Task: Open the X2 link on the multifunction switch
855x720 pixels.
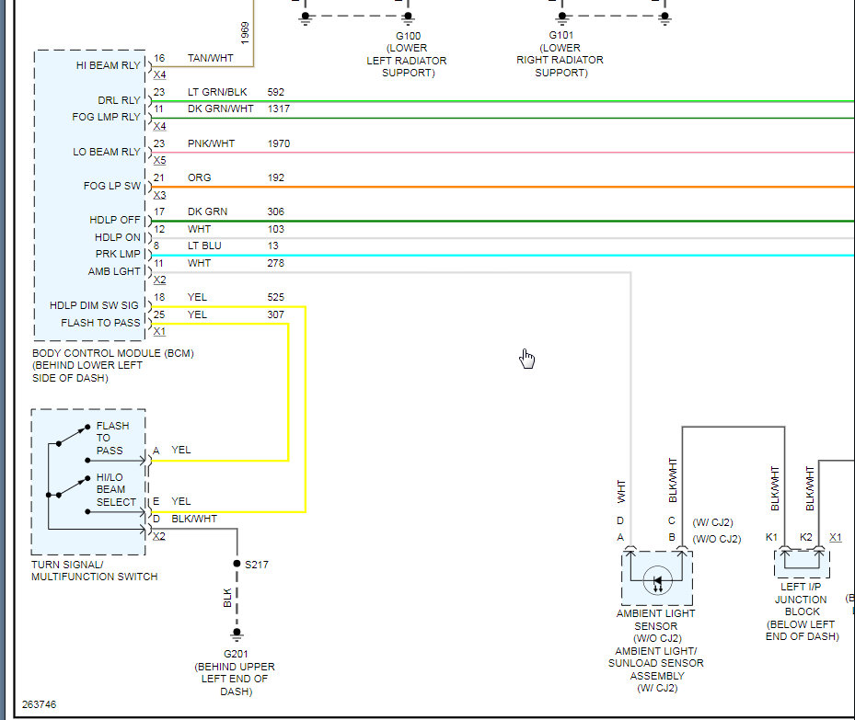Action: 158,536
